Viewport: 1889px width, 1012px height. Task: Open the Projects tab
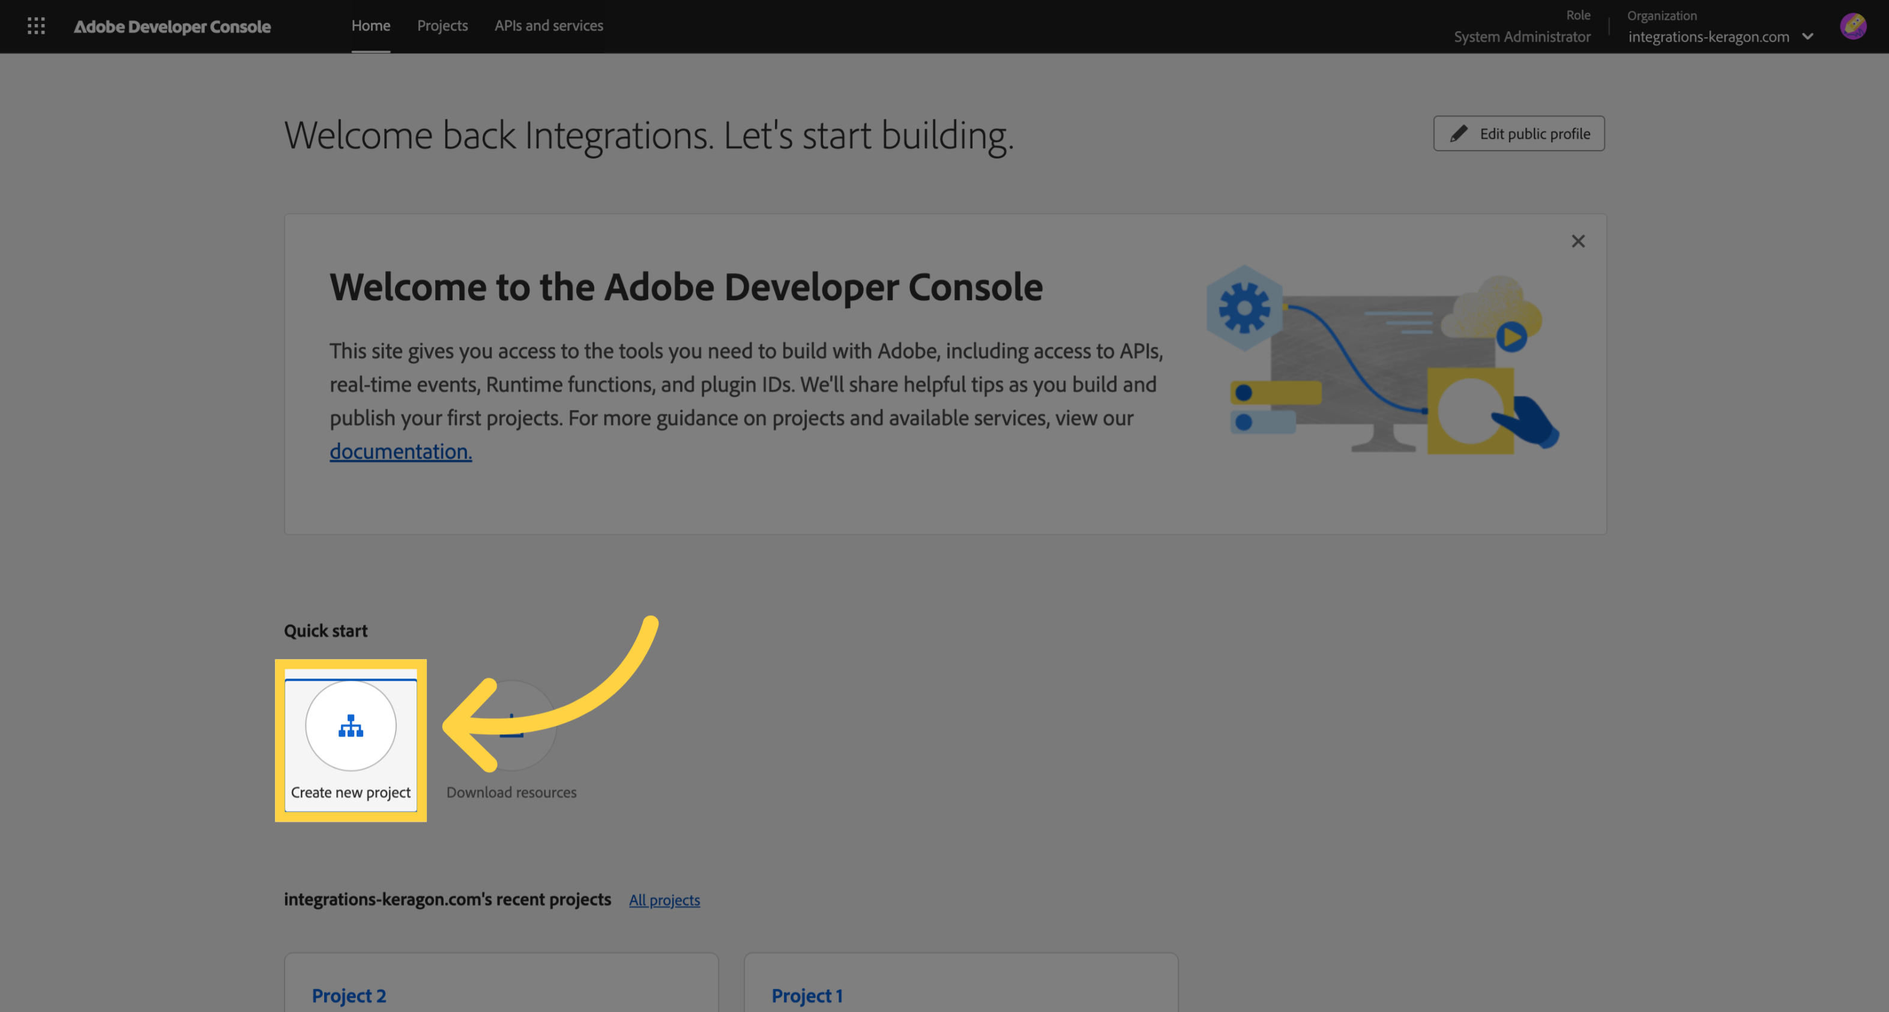point(442,26)
